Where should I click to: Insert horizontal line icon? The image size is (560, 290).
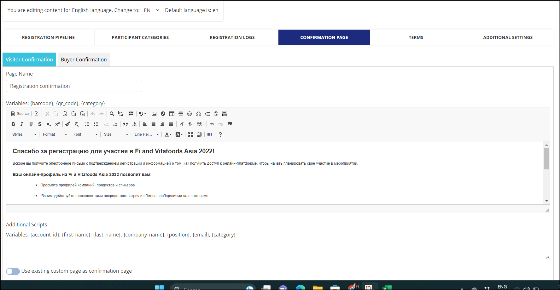pos(181,114)
